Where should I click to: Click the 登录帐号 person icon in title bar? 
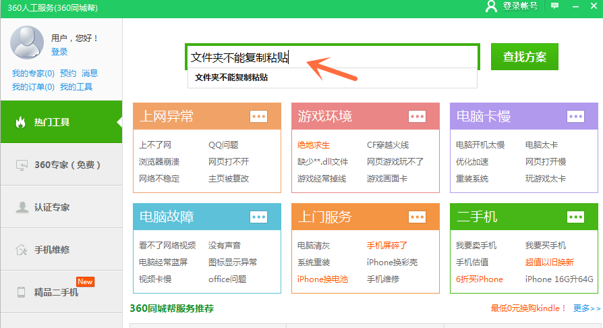pos(491,6)
